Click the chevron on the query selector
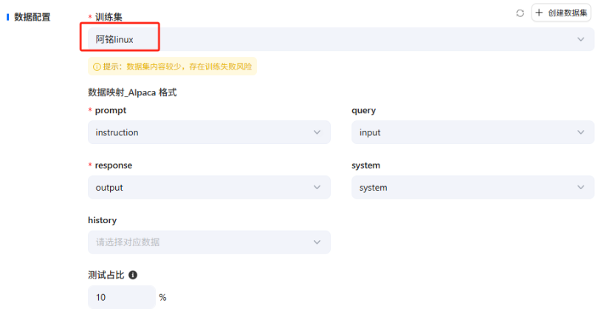 581,132
